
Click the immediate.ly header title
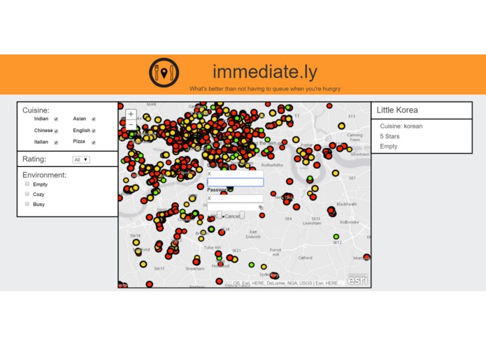click(x=265, y=72)
